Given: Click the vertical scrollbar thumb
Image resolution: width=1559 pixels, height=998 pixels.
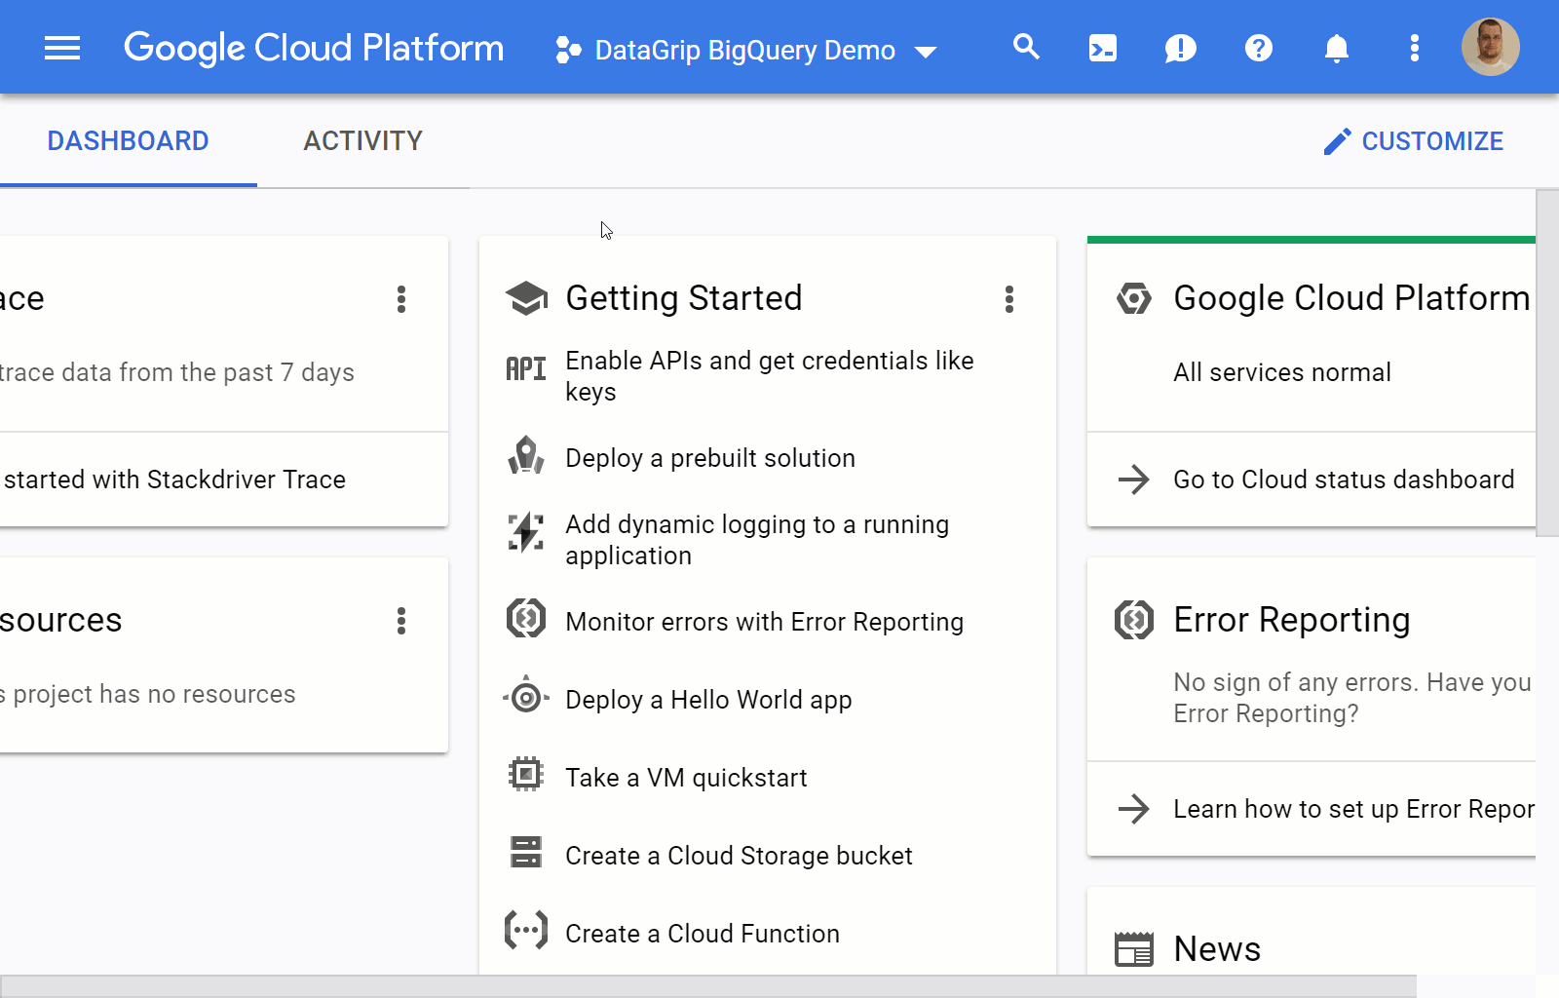Looking at the screenshot, I should point(1546,363).
